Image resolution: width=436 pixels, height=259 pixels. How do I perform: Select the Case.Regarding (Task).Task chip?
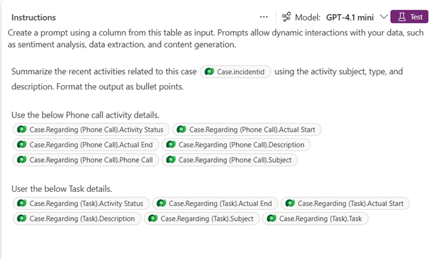pos(315,218)
